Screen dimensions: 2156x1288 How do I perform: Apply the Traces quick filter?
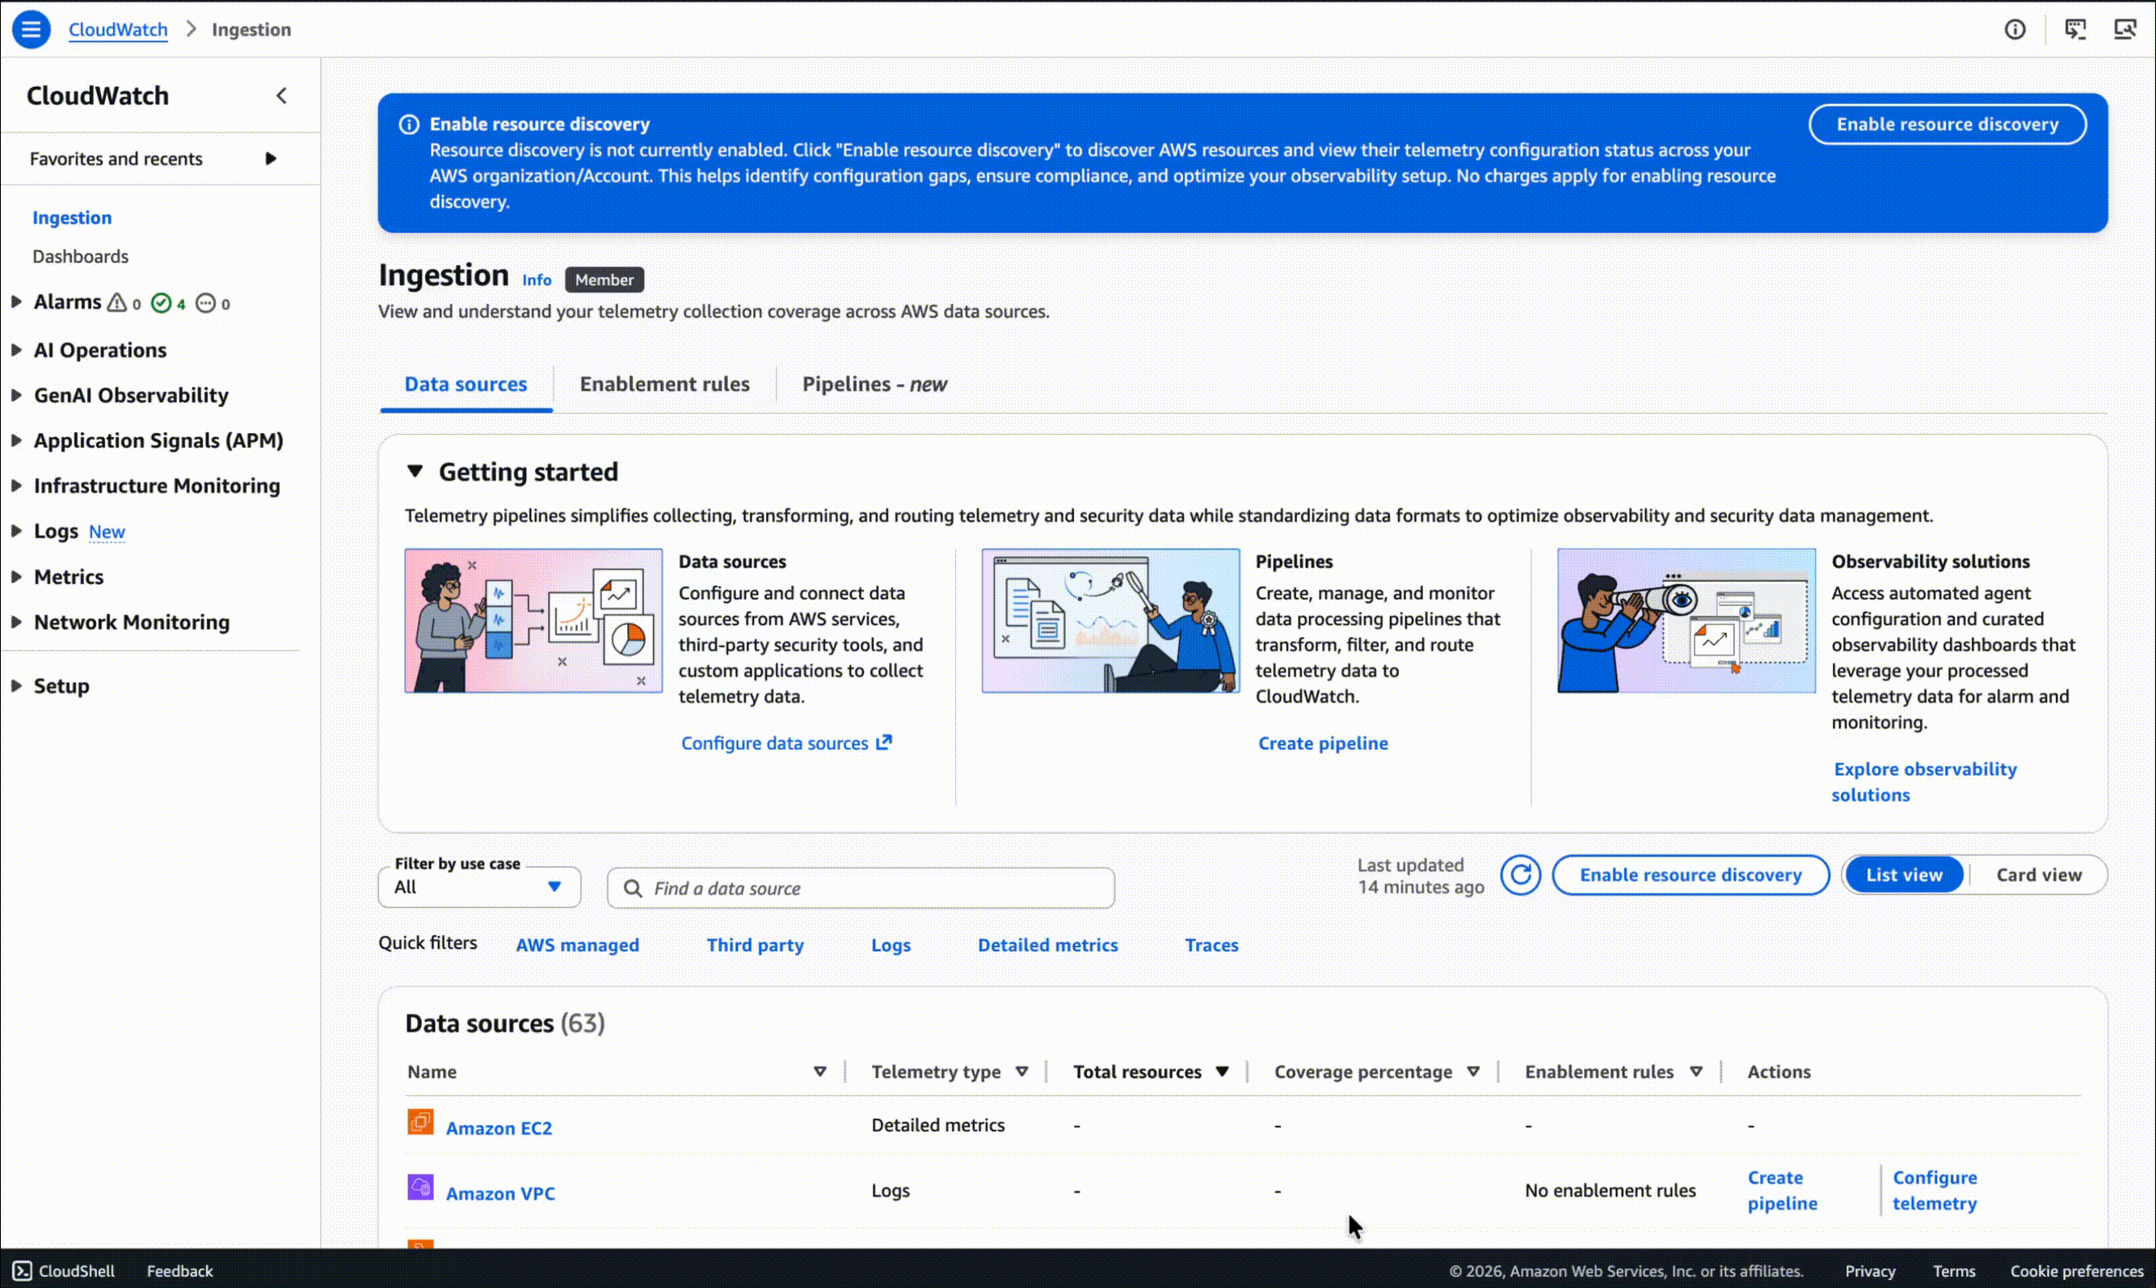coord(1211,945)
